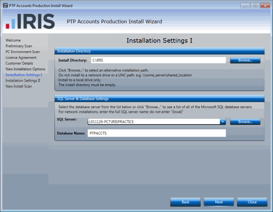273x212 pixels.
Task: Click the wizard title bar application icon
Action: pyautogui.click(x=5, y=5)
